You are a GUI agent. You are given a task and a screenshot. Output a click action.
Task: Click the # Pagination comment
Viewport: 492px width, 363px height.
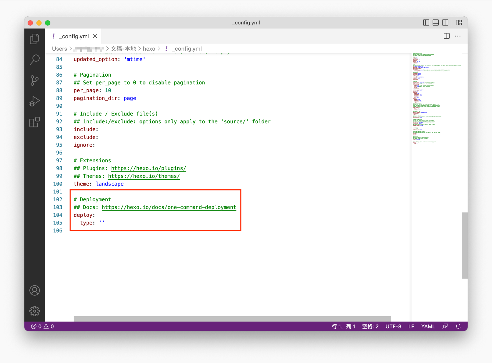[92, 75]
